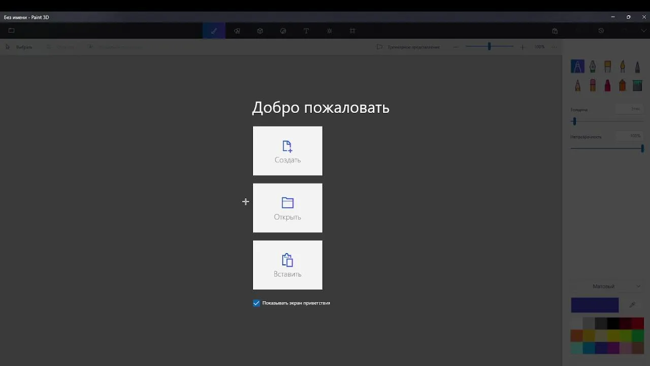Choose the Pixel pen brush
Screen dimensions: 650x366
click(x=638, y=67)
